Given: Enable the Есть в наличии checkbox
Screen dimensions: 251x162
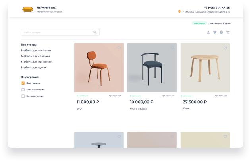Looking at the screenshot, I should [x=23, y=90].
